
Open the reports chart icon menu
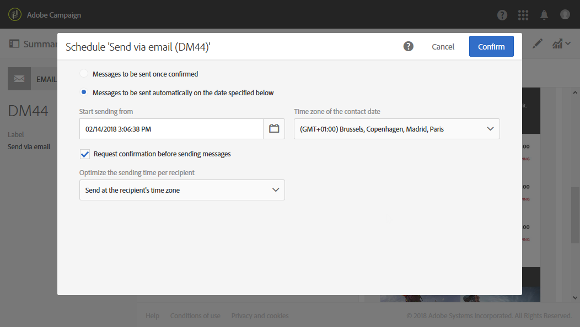click(561, 43)
